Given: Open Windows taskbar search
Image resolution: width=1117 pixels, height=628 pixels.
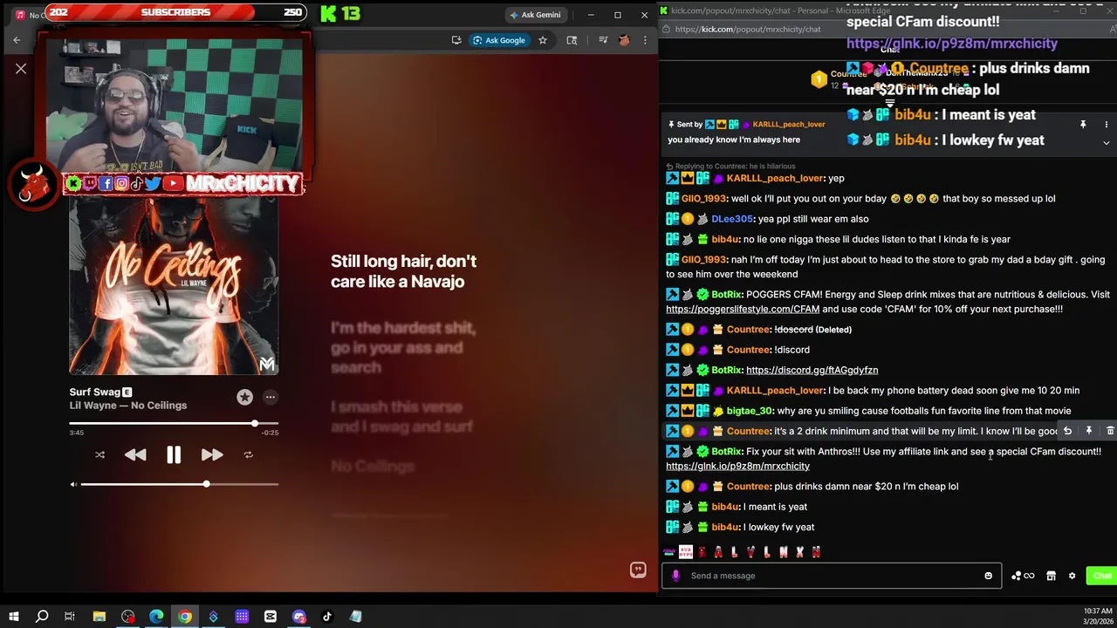Looking at the screenshot, I should [42, 617].
